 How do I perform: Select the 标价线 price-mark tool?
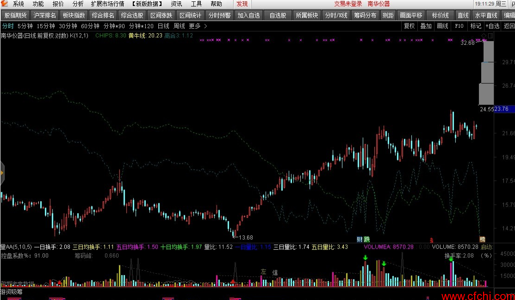(x=439, y=14)
